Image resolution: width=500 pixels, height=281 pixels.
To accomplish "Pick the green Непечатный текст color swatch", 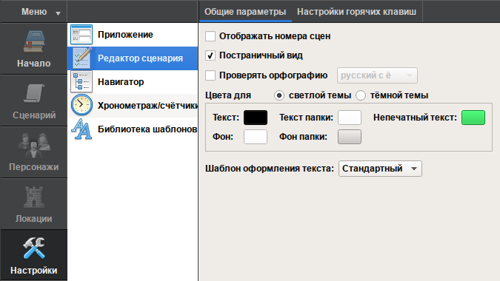I will coord(473,118).
